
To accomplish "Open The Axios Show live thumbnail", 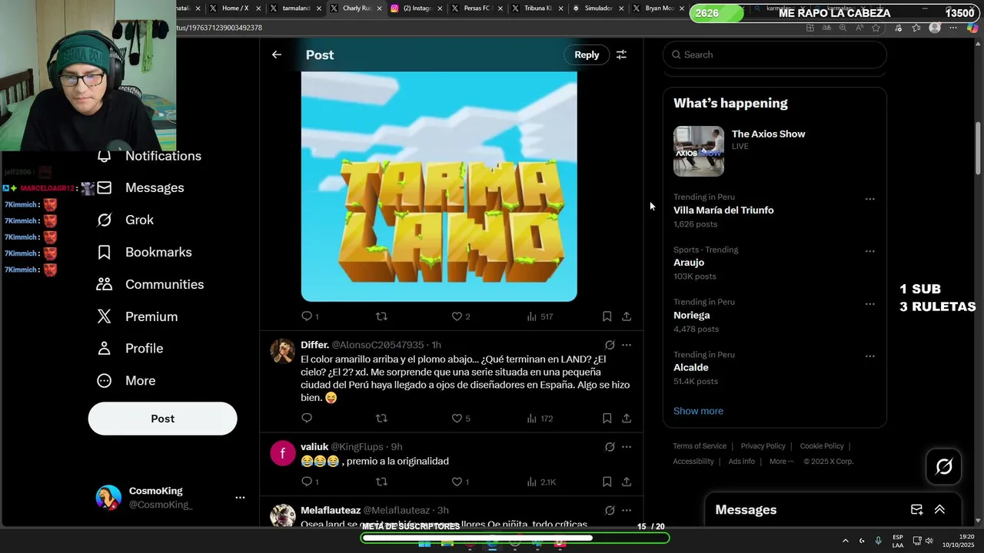I will (699, 151).
